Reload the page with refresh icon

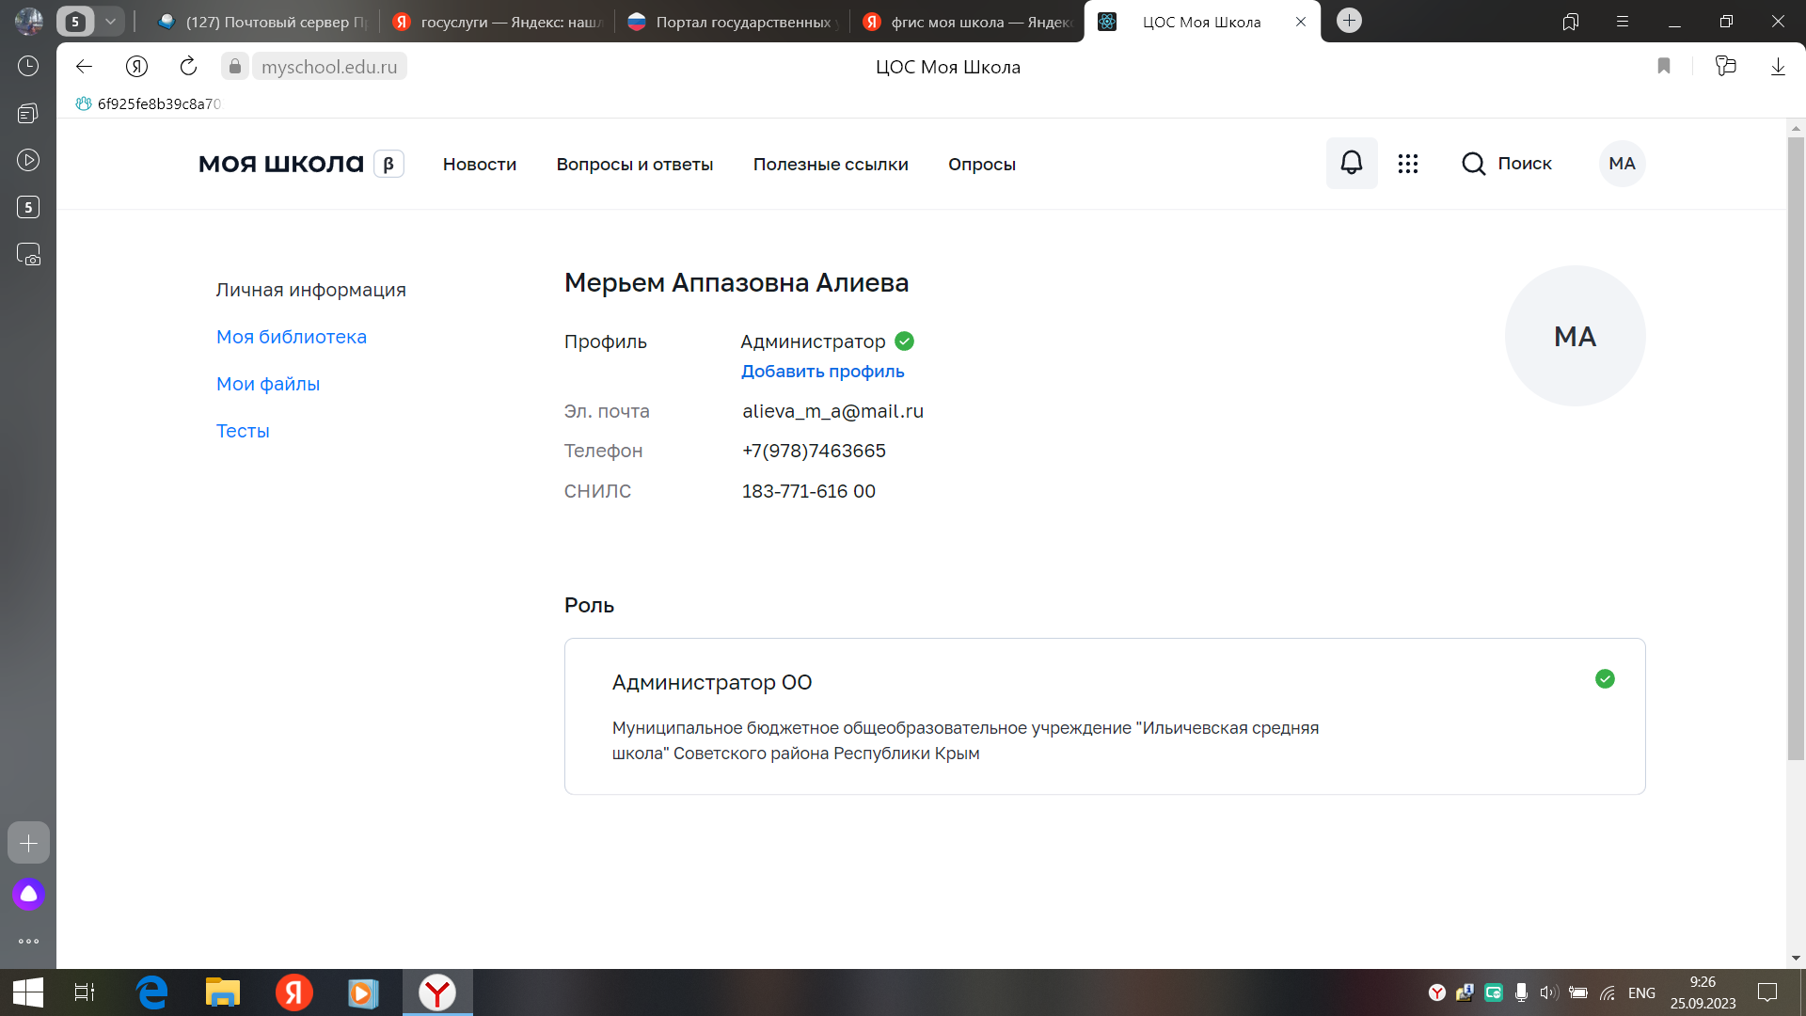coord(188,66)
